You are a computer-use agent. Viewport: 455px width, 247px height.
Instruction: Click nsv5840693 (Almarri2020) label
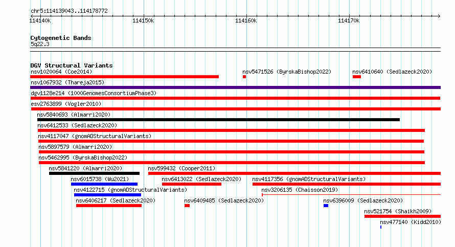[x=74, y=115]
